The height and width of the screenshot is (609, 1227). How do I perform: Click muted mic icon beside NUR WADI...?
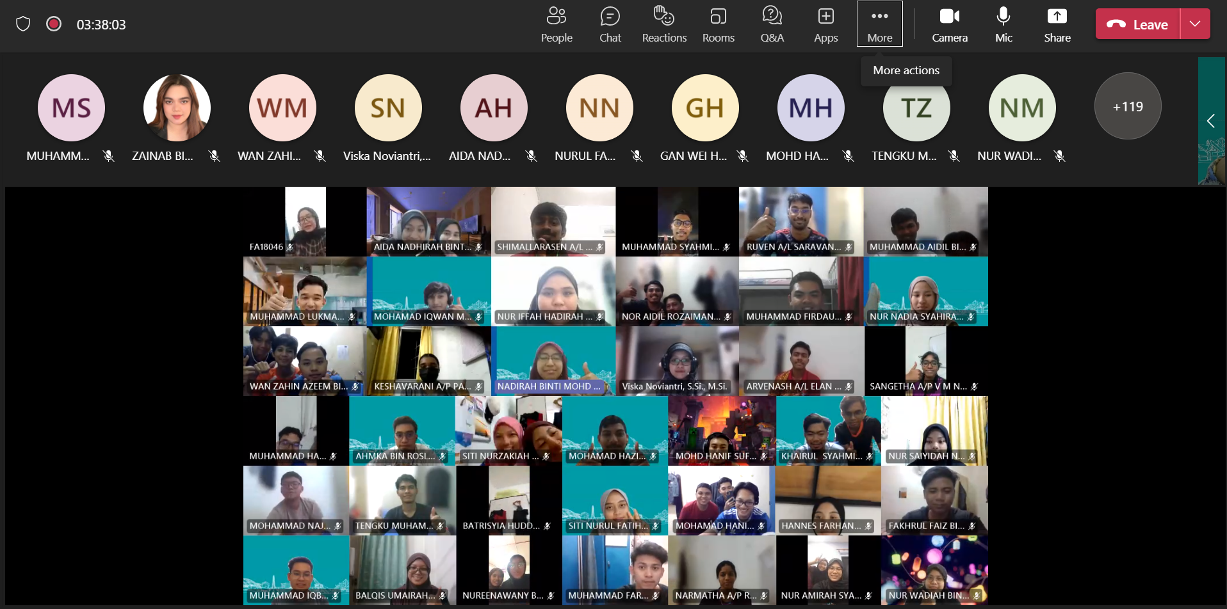[1060, 156]
